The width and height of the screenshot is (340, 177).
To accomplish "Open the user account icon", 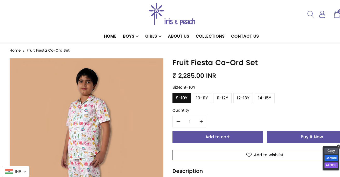I will (x=322, y=14).
